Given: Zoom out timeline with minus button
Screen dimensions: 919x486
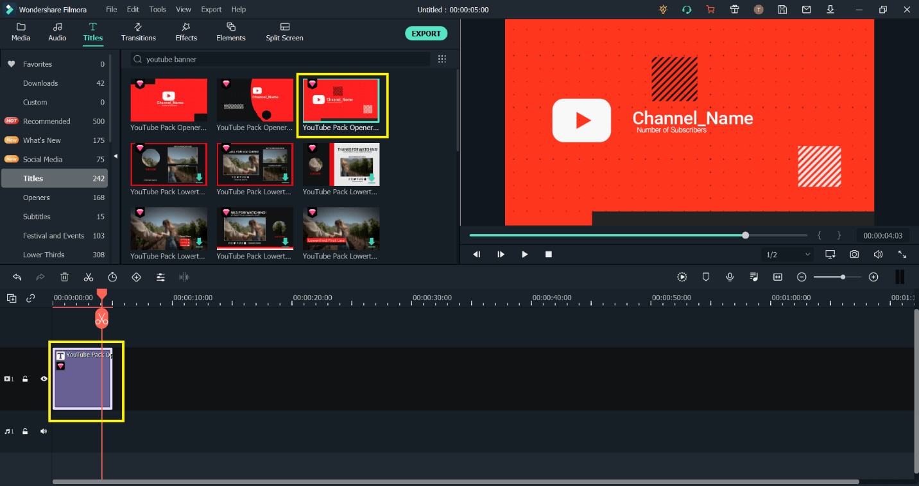Looking at the screenshot, I should pos(802,277).
